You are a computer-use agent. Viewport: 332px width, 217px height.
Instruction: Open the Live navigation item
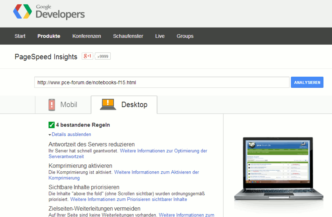(x=160, y=36)
